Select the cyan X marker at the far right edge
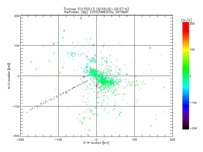203x152 pixels. (x=164, y=87)
